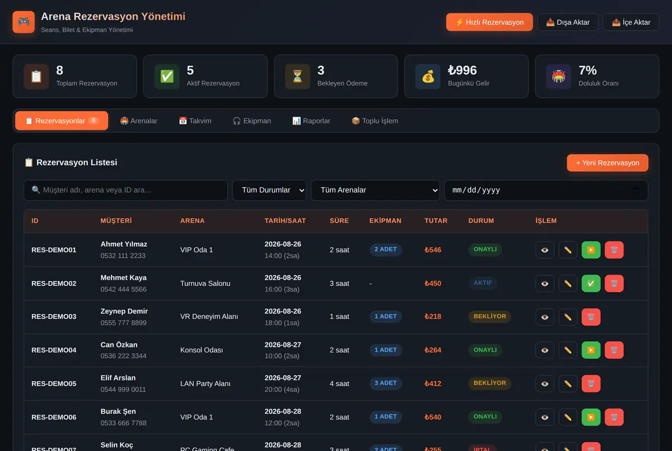
Task: Click the Bugünkü Gelir ₺996 stat card
Action: click(x=466, y=76)
